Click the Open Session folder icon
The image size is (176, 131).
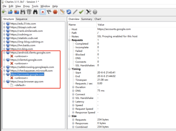10,12
